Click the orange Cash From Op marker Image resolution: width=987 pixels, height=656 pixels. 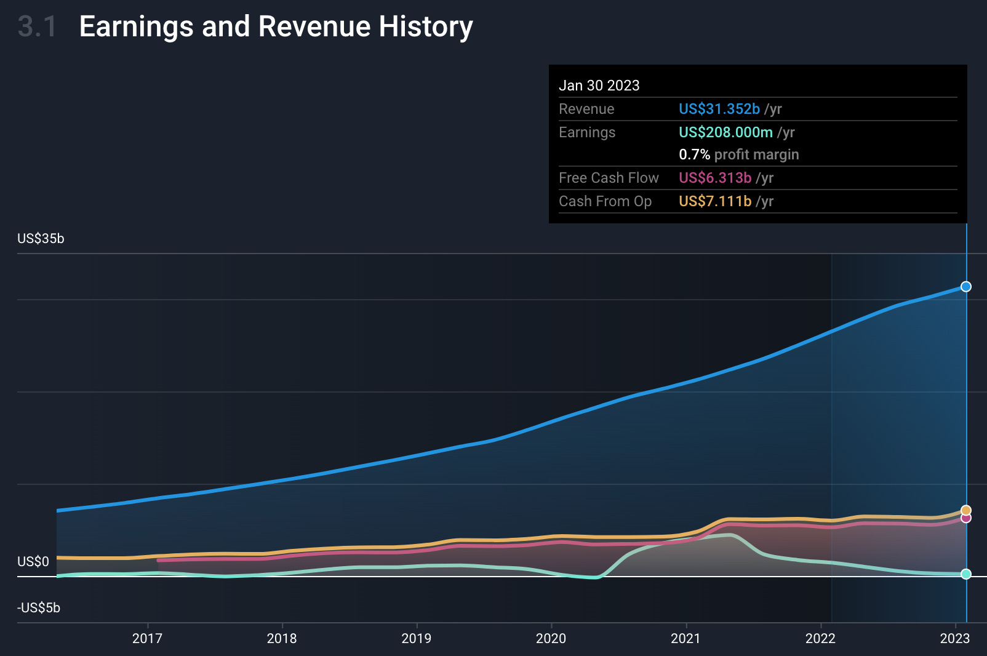coord(966,510)
